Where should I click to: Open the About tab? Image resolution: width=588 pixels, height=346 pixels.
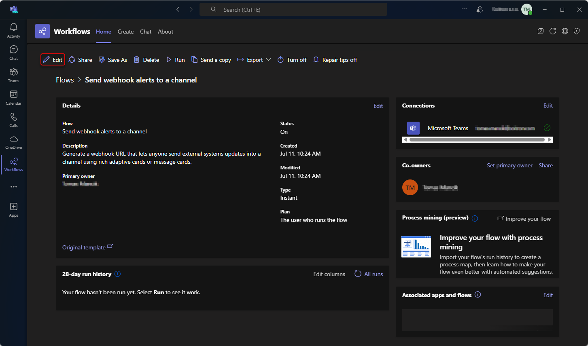[165, 32]
